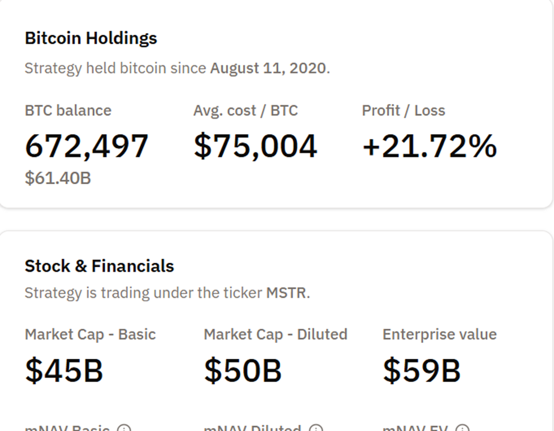Select the BTC balance value 672,497
554x431 pixels.
click(x=86, y=146)
